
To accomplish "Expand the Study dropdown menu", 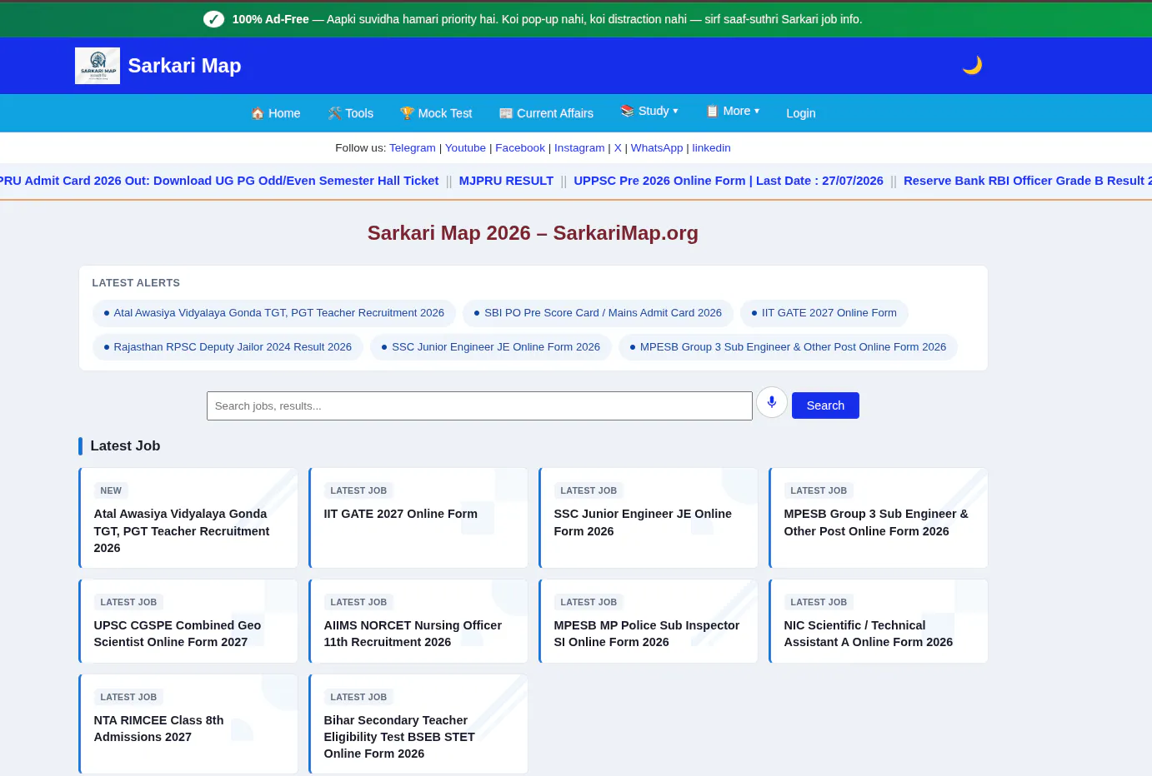I will (649, 111).
